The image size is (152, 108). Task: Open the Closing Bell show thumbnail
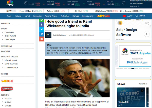tap(131, 97)
